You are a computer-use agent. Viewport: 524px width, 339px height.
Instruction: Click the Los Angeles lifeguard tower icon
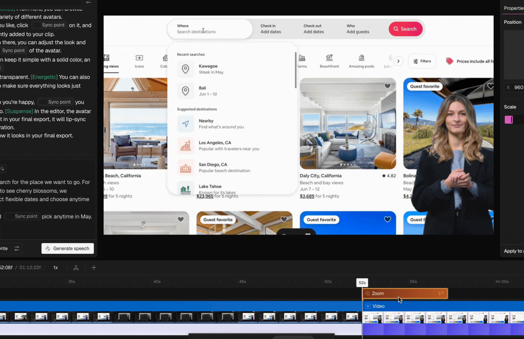coord(185,145)
